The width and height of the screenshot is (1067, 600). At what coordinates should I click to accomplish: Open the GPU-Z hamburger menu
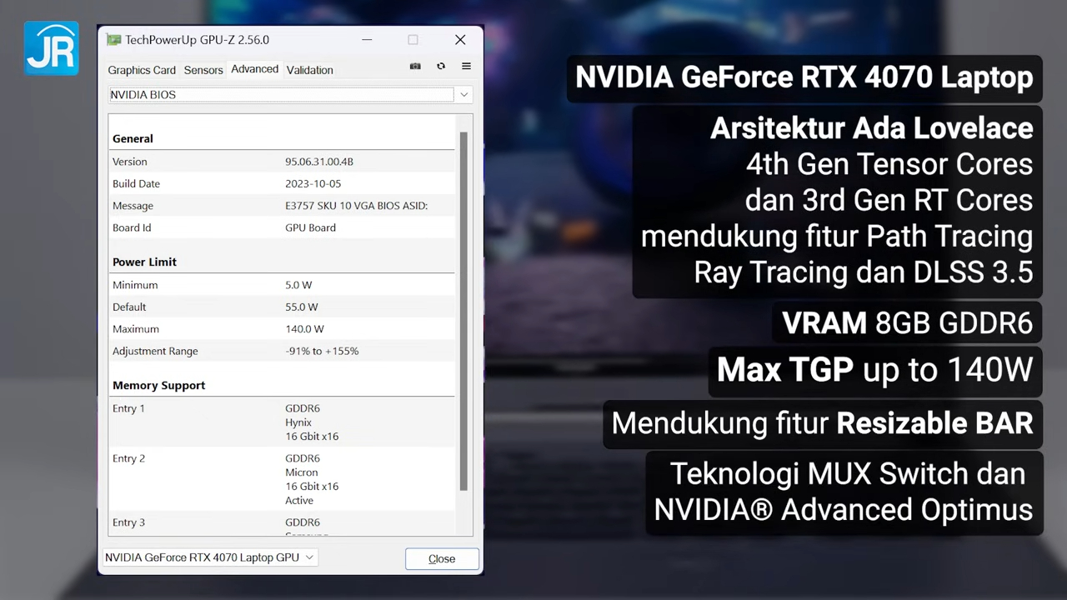click(466, 67)
